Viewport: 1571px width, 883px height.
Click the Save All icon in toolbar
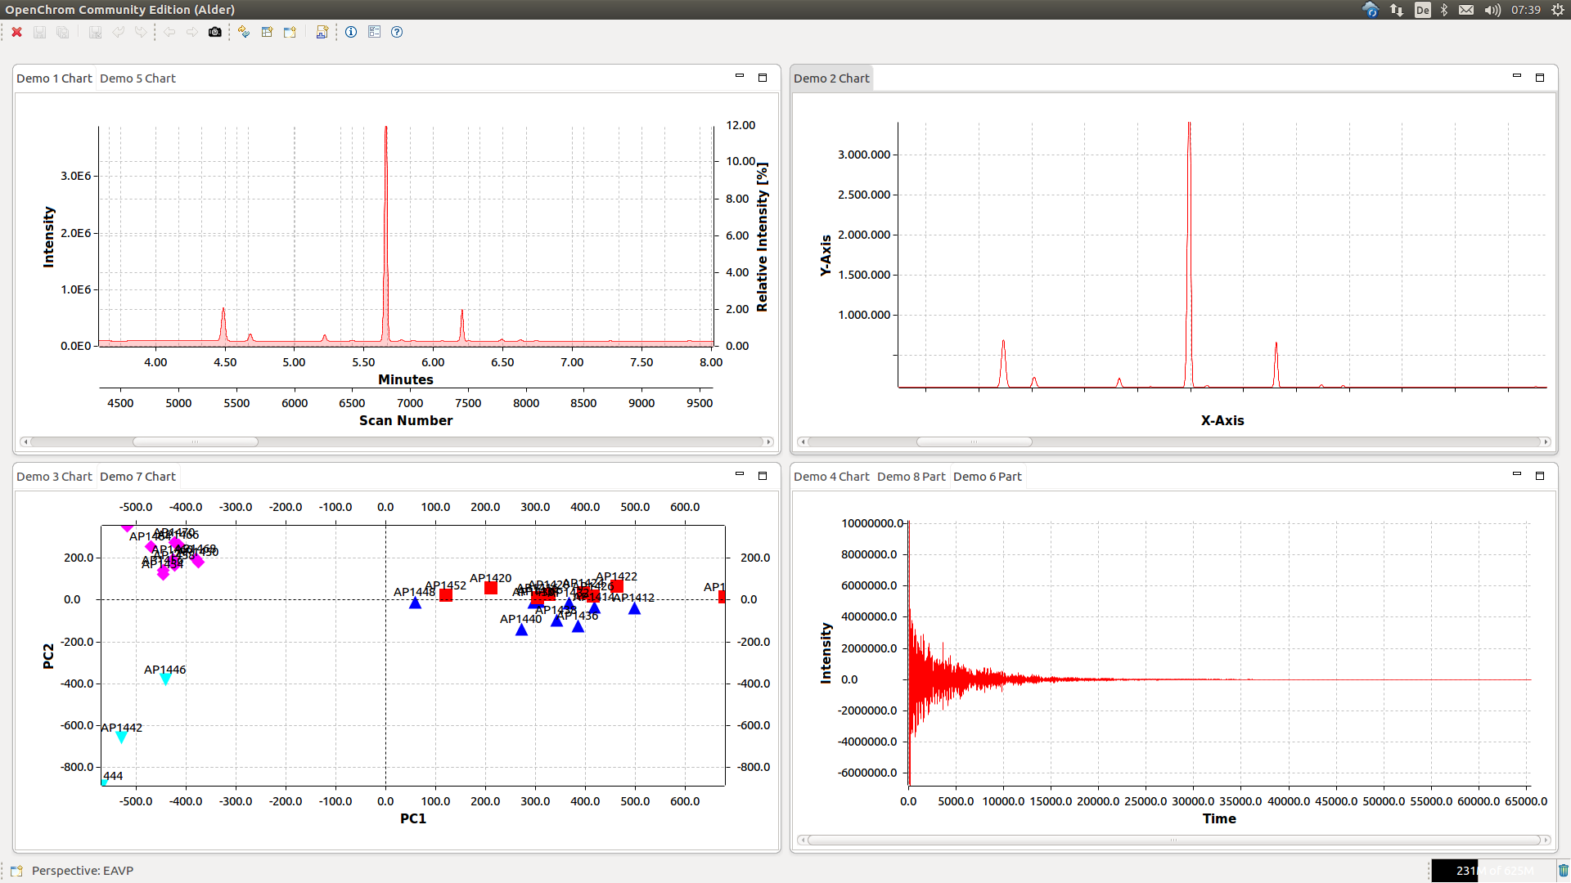click(62, 32)
